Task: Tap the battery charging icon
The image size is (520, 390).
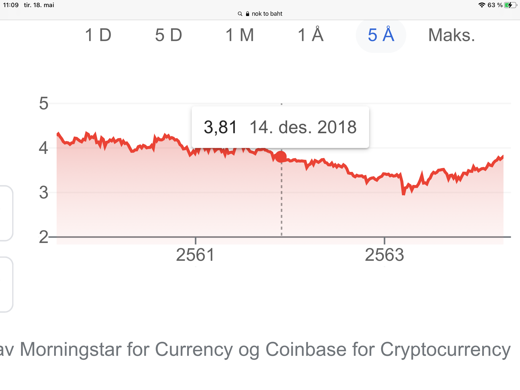Action: pyautogui.click(x=510, y=5)
